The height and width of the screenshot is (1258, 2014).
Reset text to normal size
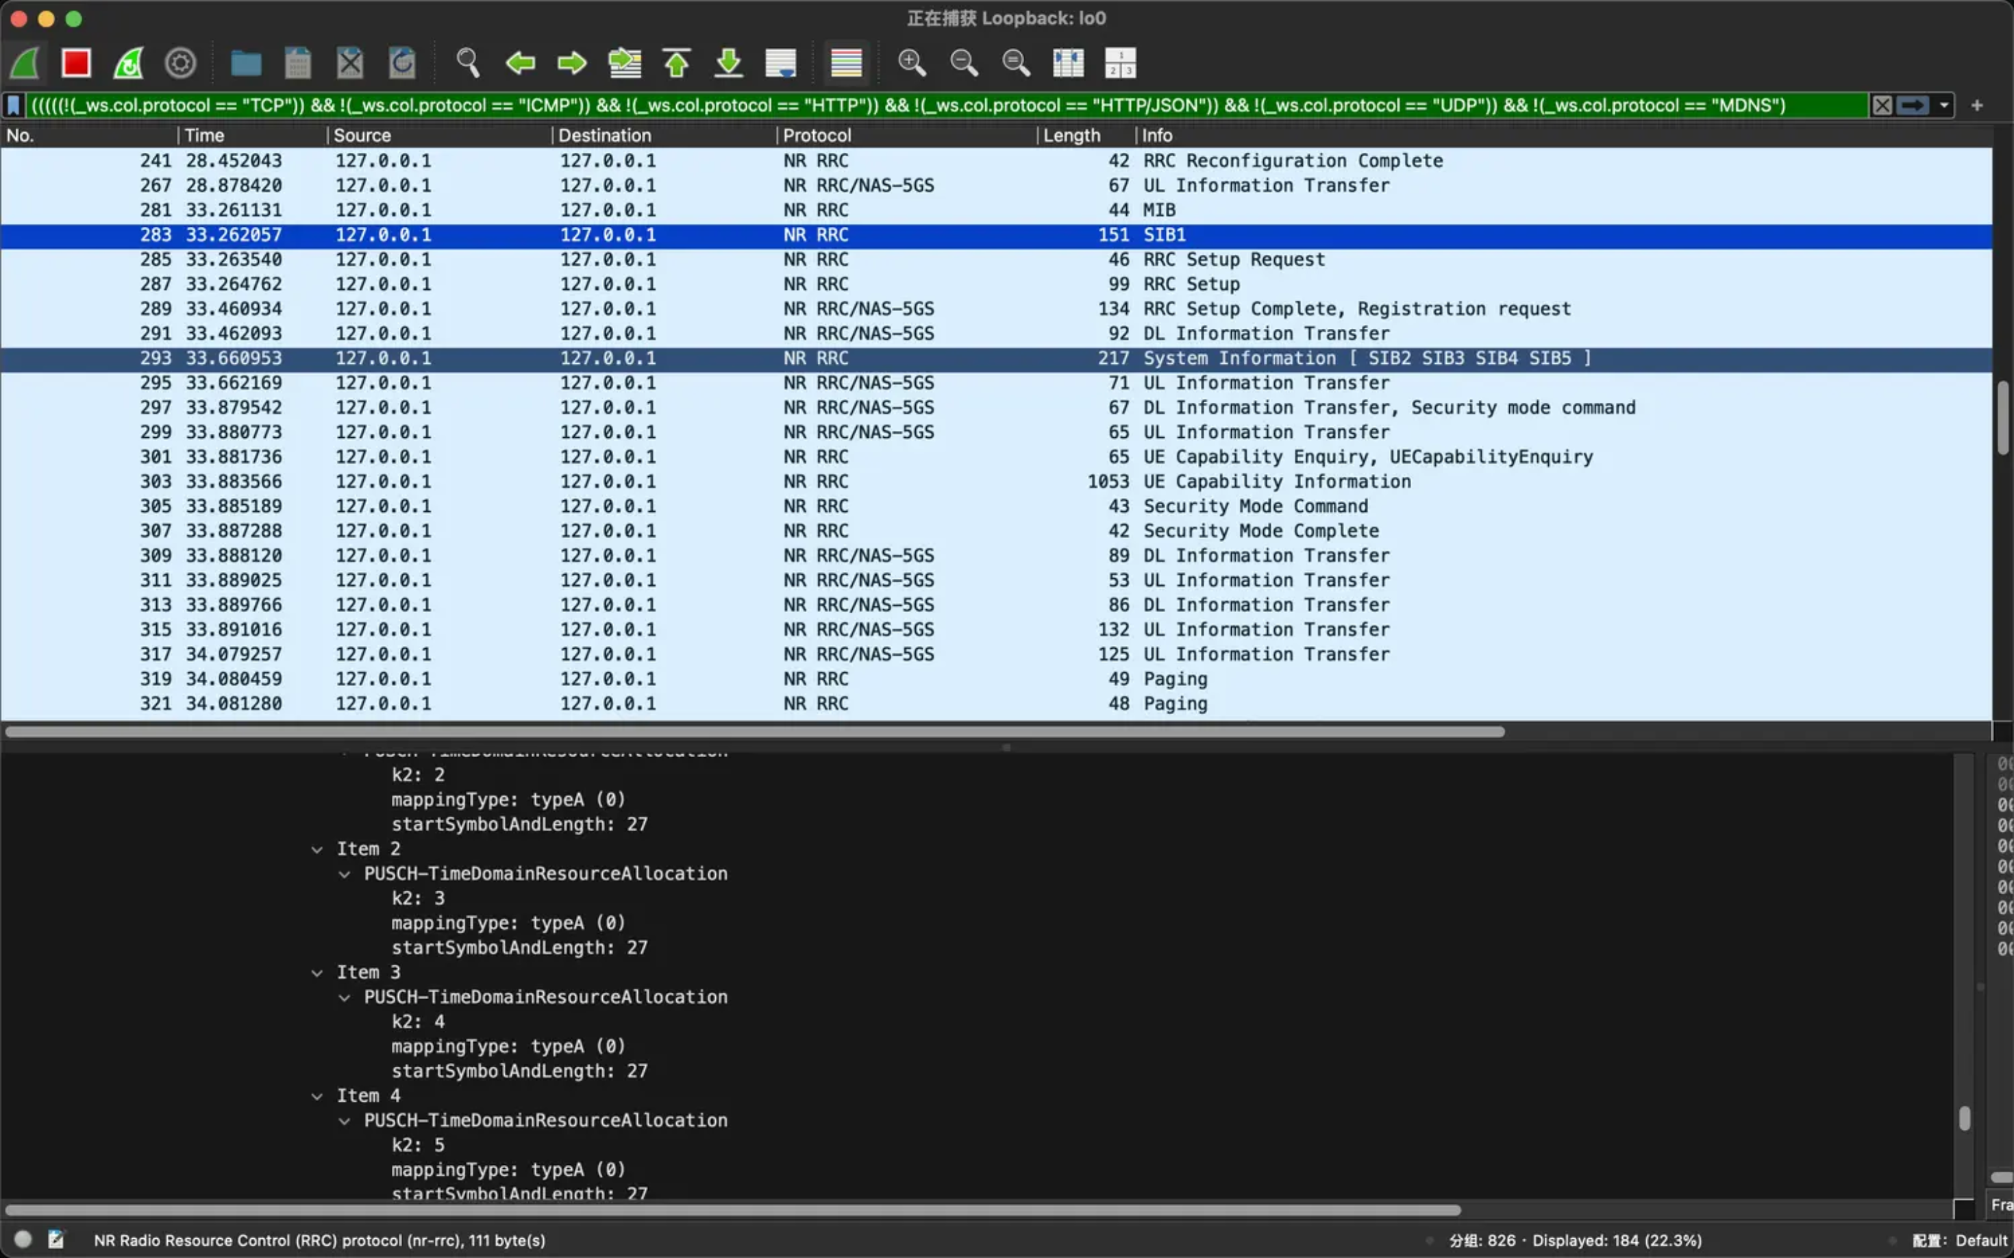(1017, 63)
